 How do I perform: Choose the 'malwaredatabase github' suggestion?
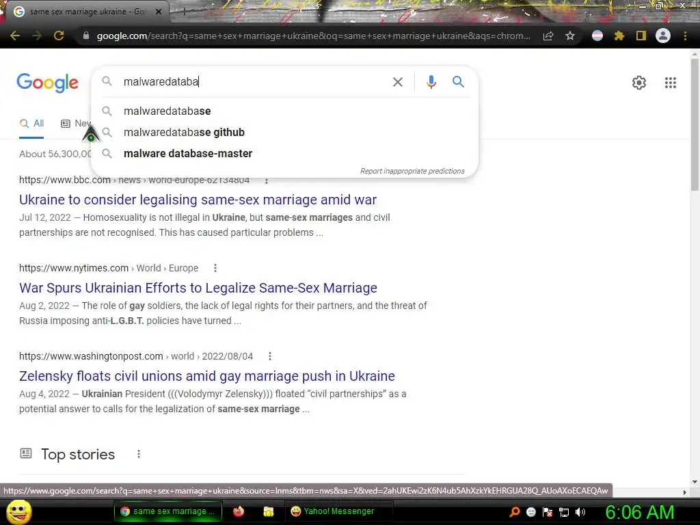click(285, 132)
